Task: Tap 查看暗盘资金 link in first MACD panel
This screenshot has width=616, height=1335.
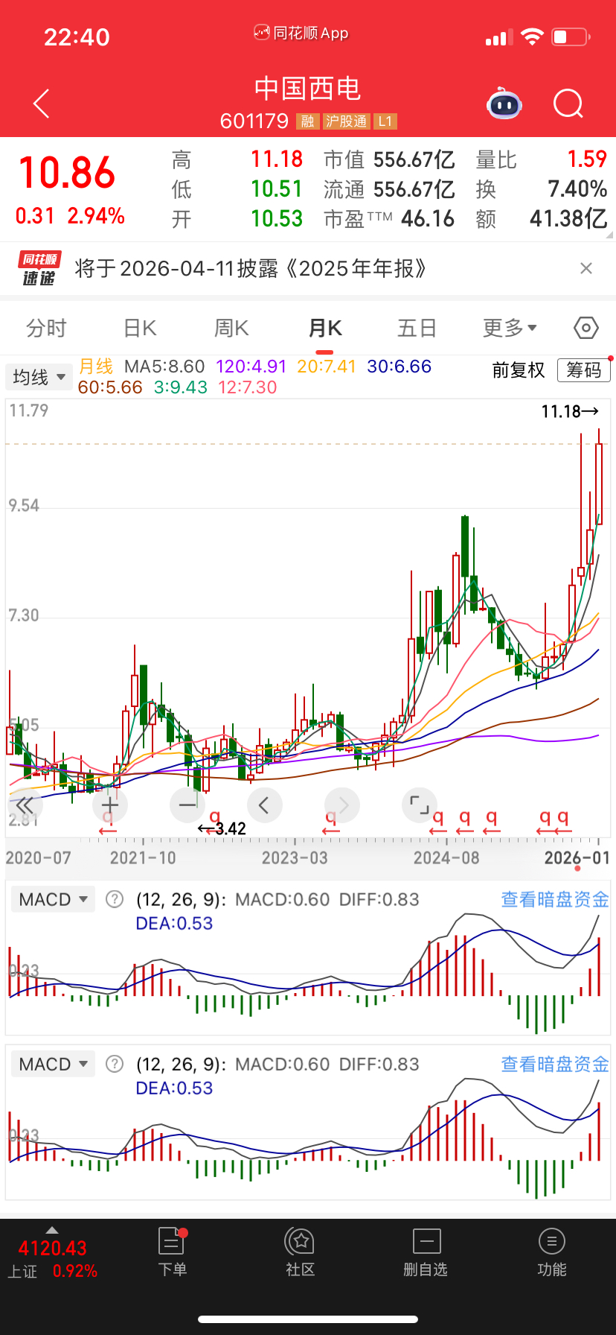Action: [555, 899]
